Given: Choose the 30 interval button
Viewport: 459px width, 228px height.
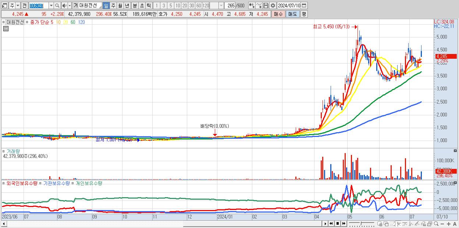Looking at the screenshot, I should pos(192,6).
